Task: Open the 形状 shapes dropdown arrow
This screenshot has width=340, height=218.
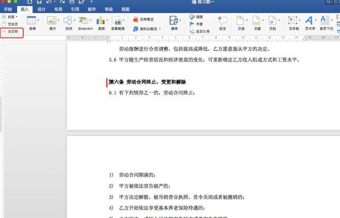Action: (74, 20)
